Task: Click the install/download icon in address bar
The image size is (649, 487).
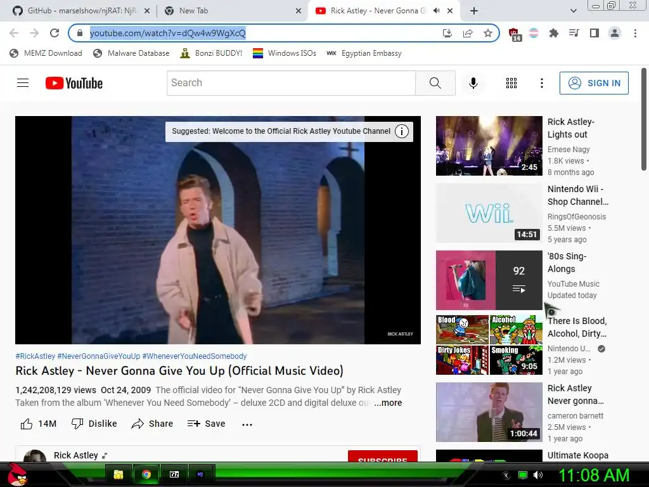Action: [x=447, y=33]
